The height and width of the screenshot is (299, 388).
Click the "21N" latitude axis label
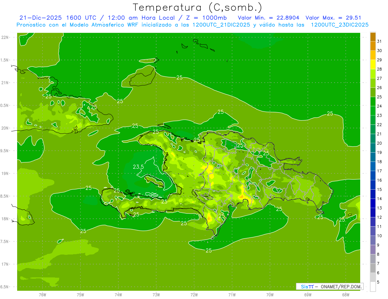5,83
